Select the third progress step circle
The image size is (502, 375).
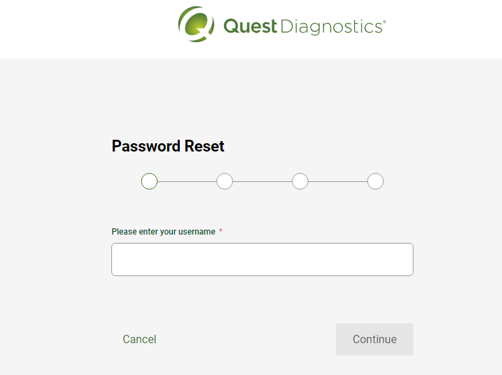point(300,181)
